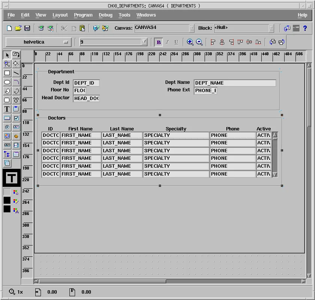This screenshot has width=315, height=300.
Task: Open the File menu
Action: 11,15
